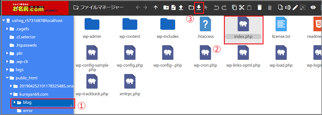322x115 pixels.
Task: Cut the selected file with the scissors icon
Action: 242,7
